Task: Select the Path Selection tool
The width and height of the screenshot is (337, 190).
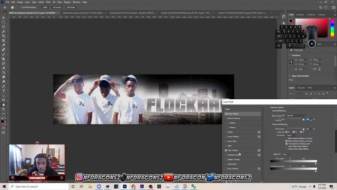Action: (x=4, y=96)
